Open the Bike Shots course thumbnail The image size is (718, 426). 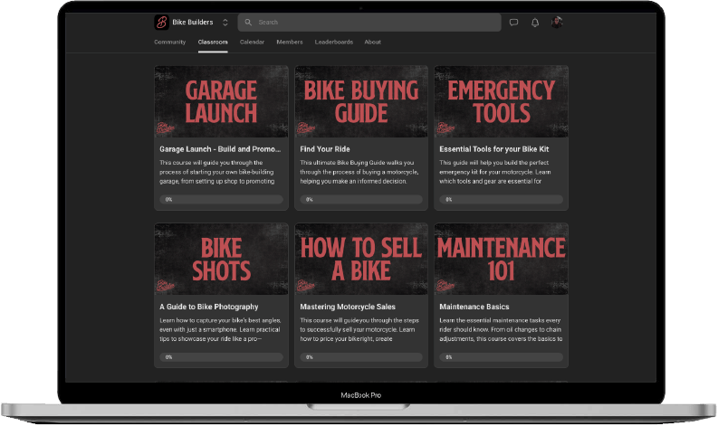click(221, 259)
